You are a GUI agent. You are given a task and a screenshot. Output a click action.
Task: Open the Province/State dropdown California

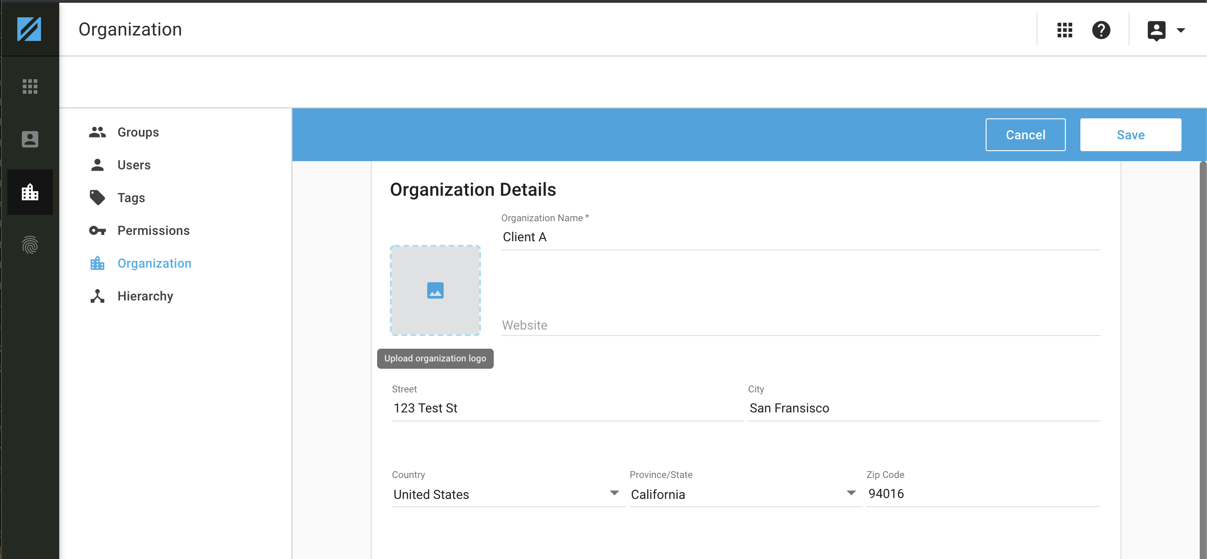click(745, 494)
